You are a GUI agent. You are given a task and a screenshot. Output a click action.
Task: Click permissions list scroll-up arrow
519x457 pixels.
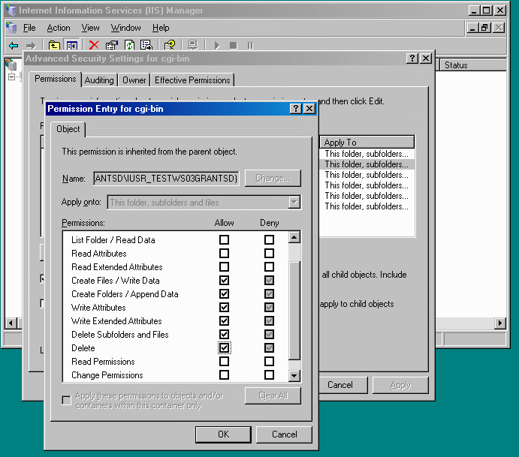pyautogui.click(x=294, y=237)
